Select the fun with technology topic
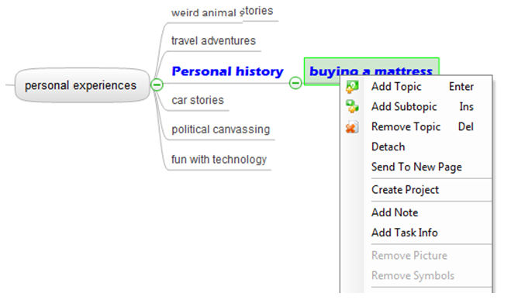The height and width of the screenshot is (300, 511). coord(219,159)
